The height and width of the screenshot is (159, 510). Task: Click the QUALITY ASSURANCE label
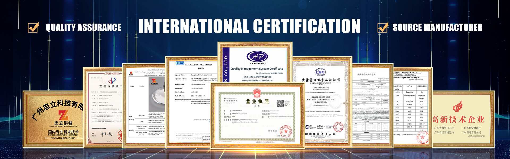(83, 27)
